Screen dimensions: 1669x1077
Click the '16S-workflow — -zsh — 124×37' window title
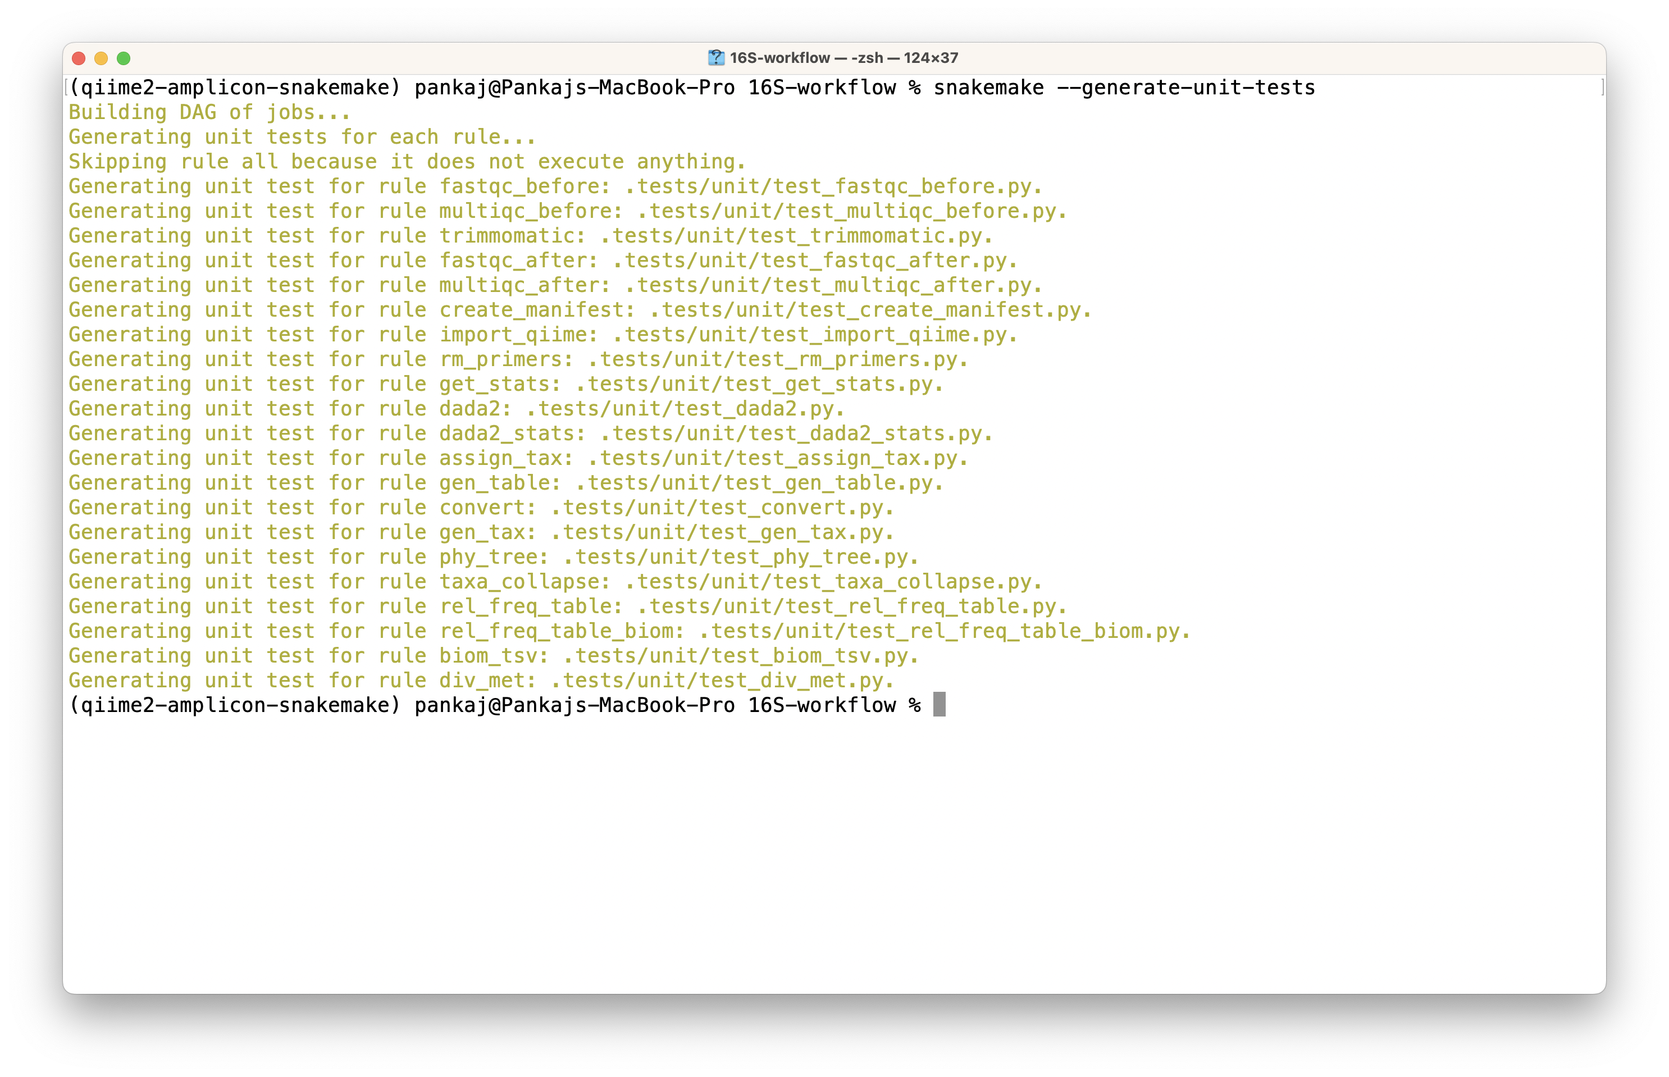click(x=843, y=58)
